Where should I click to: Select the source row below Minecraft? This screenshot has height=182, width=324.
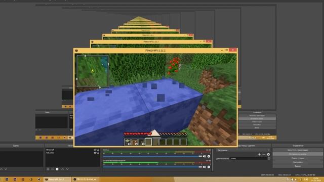pos(72,153)
